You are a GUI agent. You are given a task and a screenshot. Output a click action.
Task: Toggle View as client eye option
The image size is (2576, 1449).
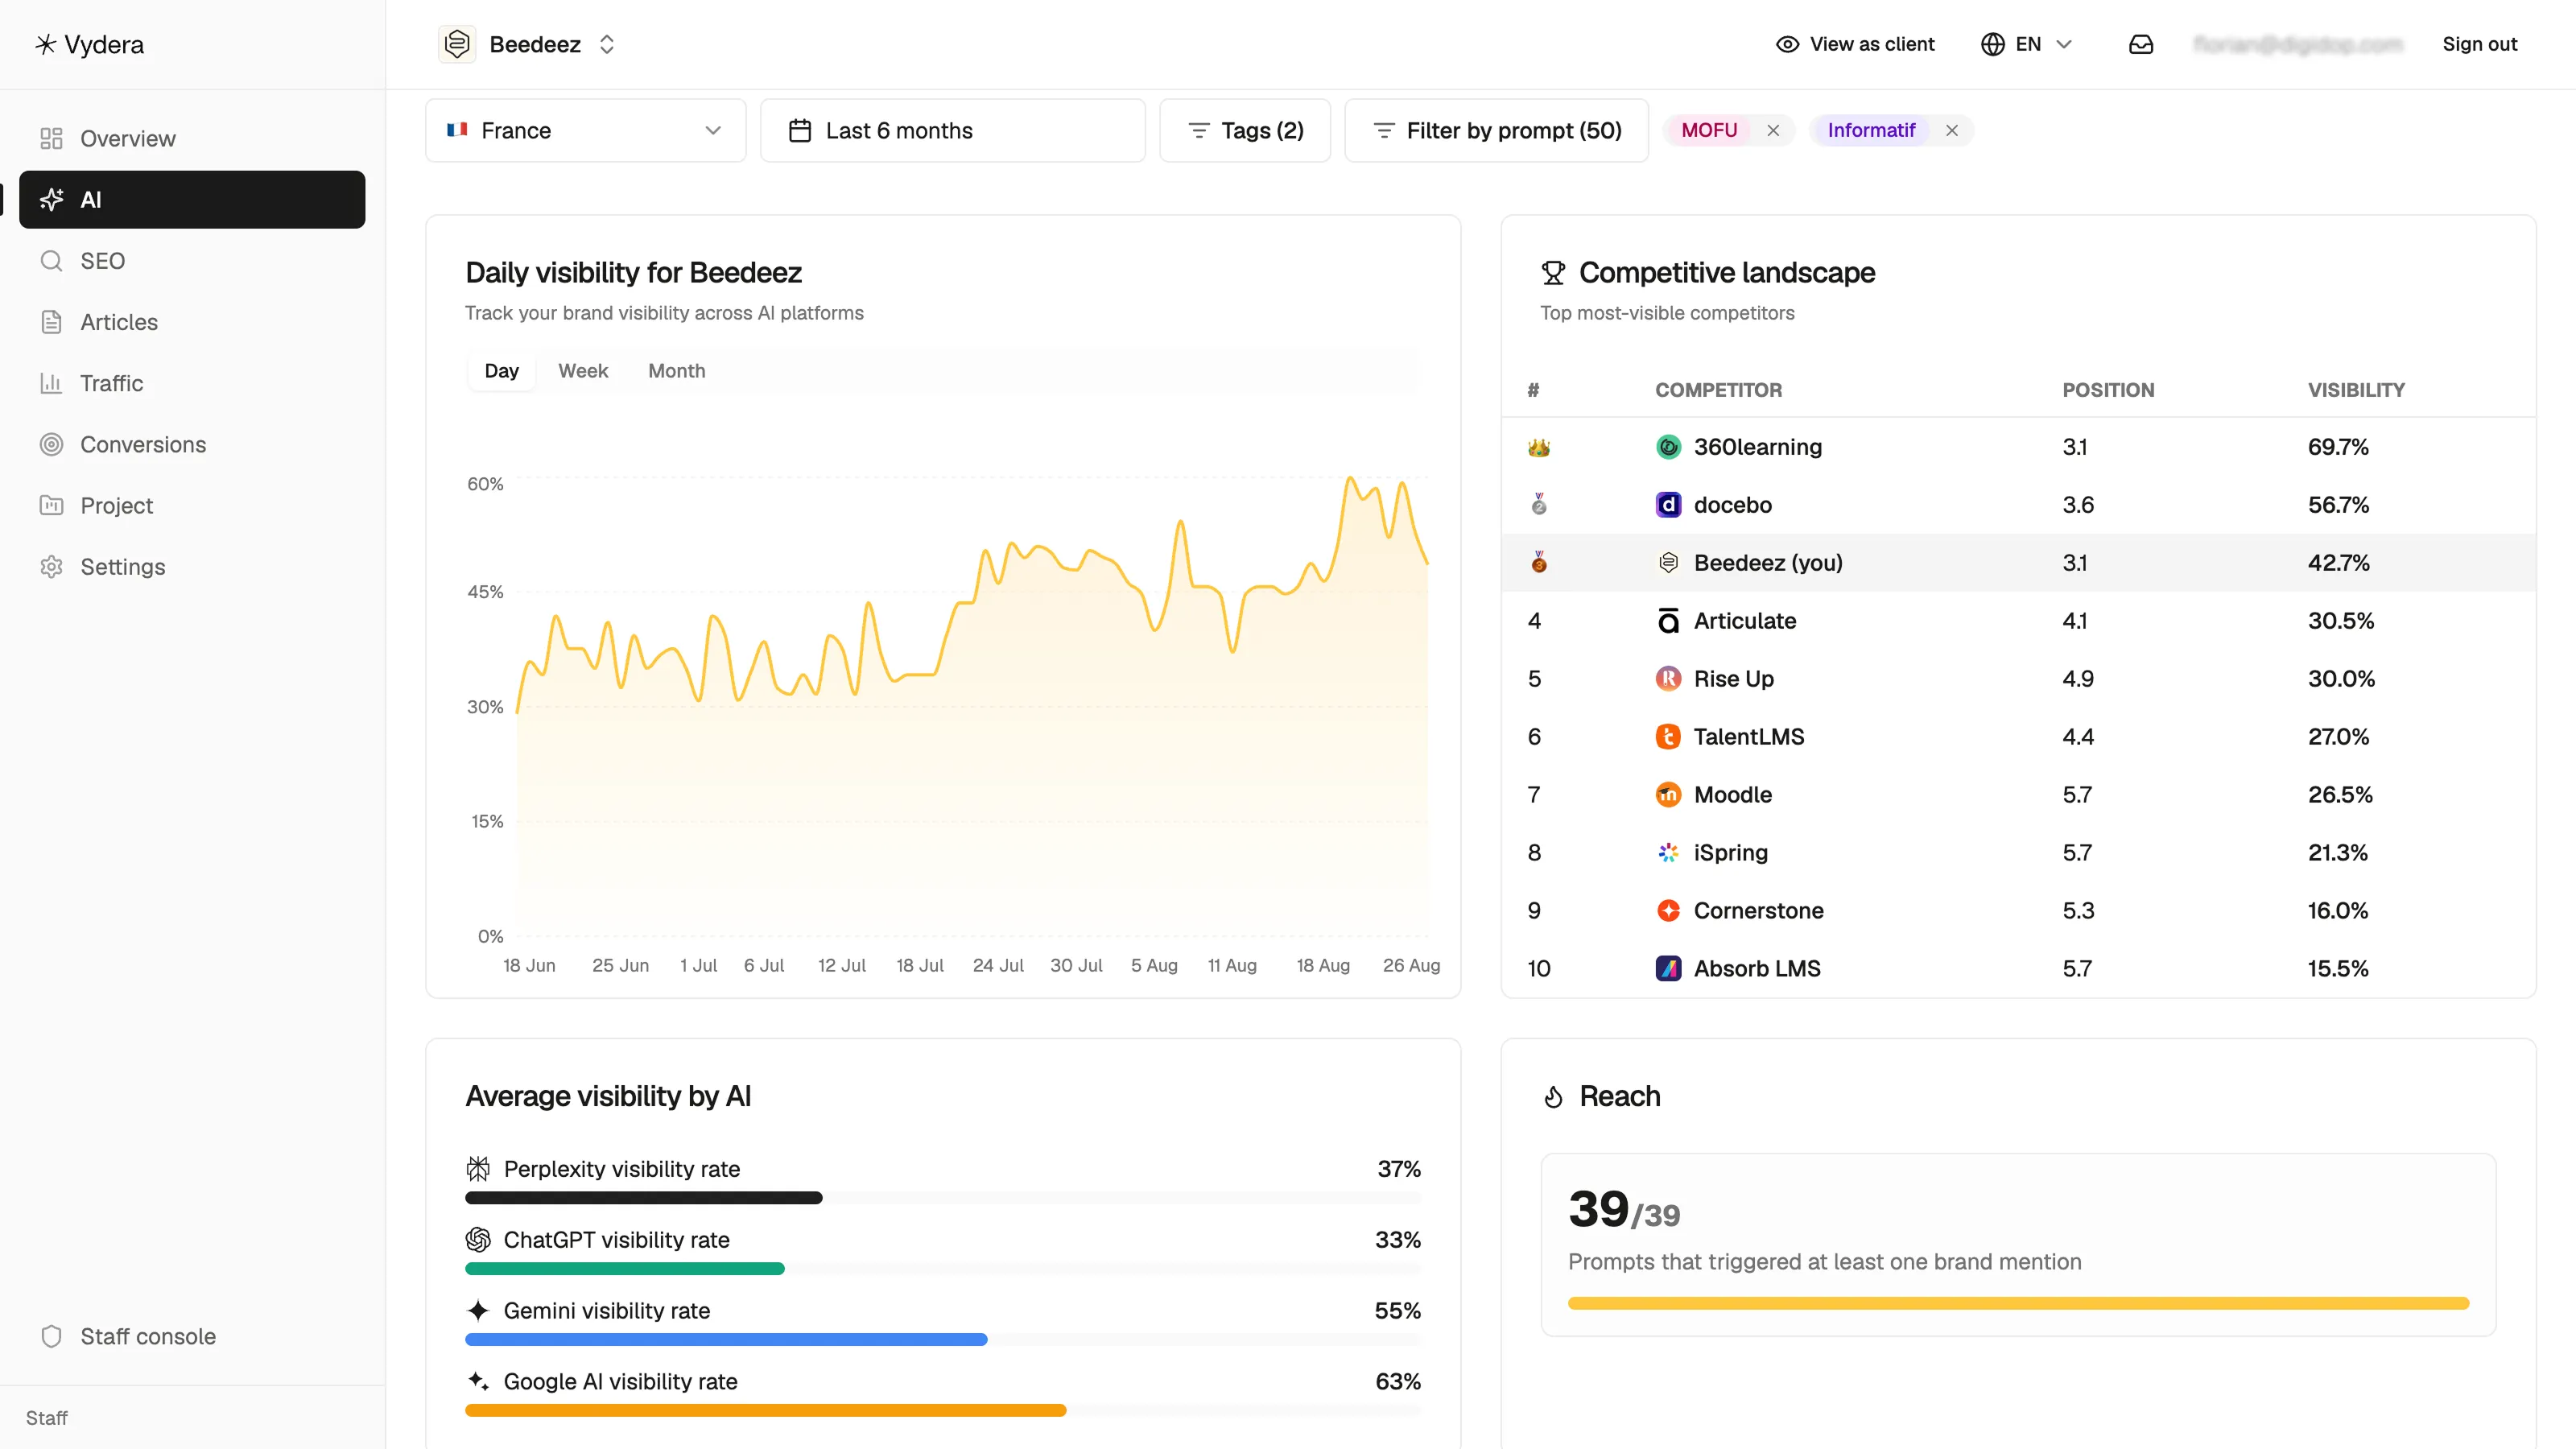tap(1854, 44)
